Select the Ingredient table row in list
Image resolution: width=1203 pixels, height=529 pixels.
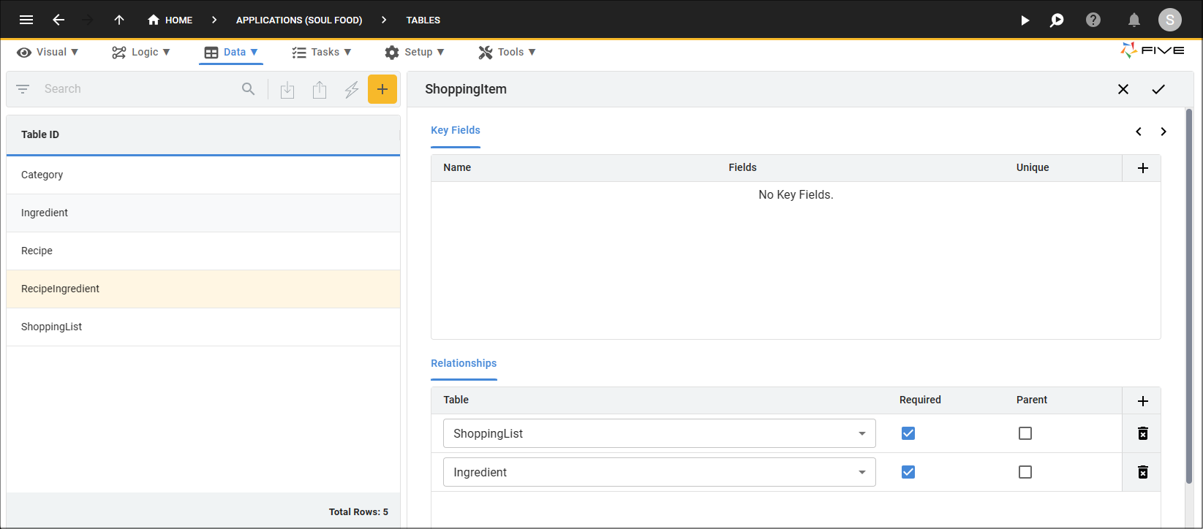click(x=203, y=213)
